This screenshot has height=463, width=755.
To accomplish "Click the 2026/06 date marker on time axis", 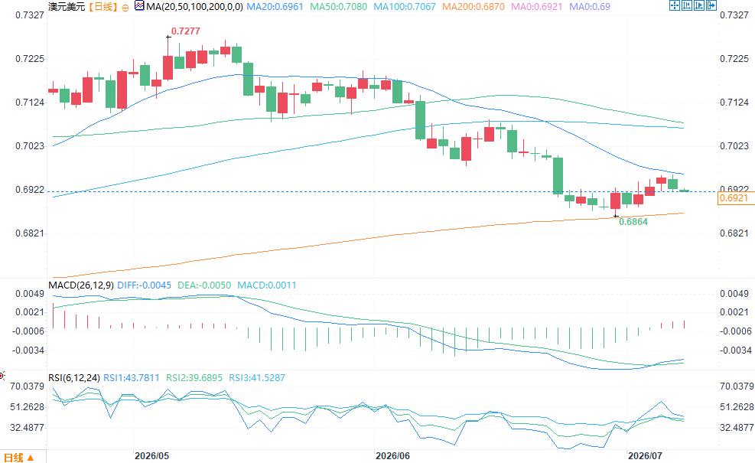I will coord(392,456).
